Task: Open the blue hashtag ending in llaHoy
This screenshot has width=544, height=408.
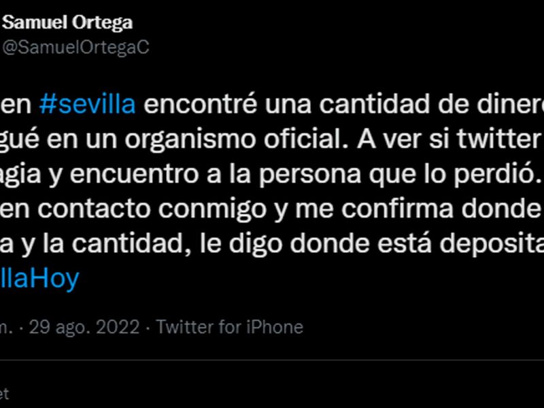Action: [x=39, y=278]
